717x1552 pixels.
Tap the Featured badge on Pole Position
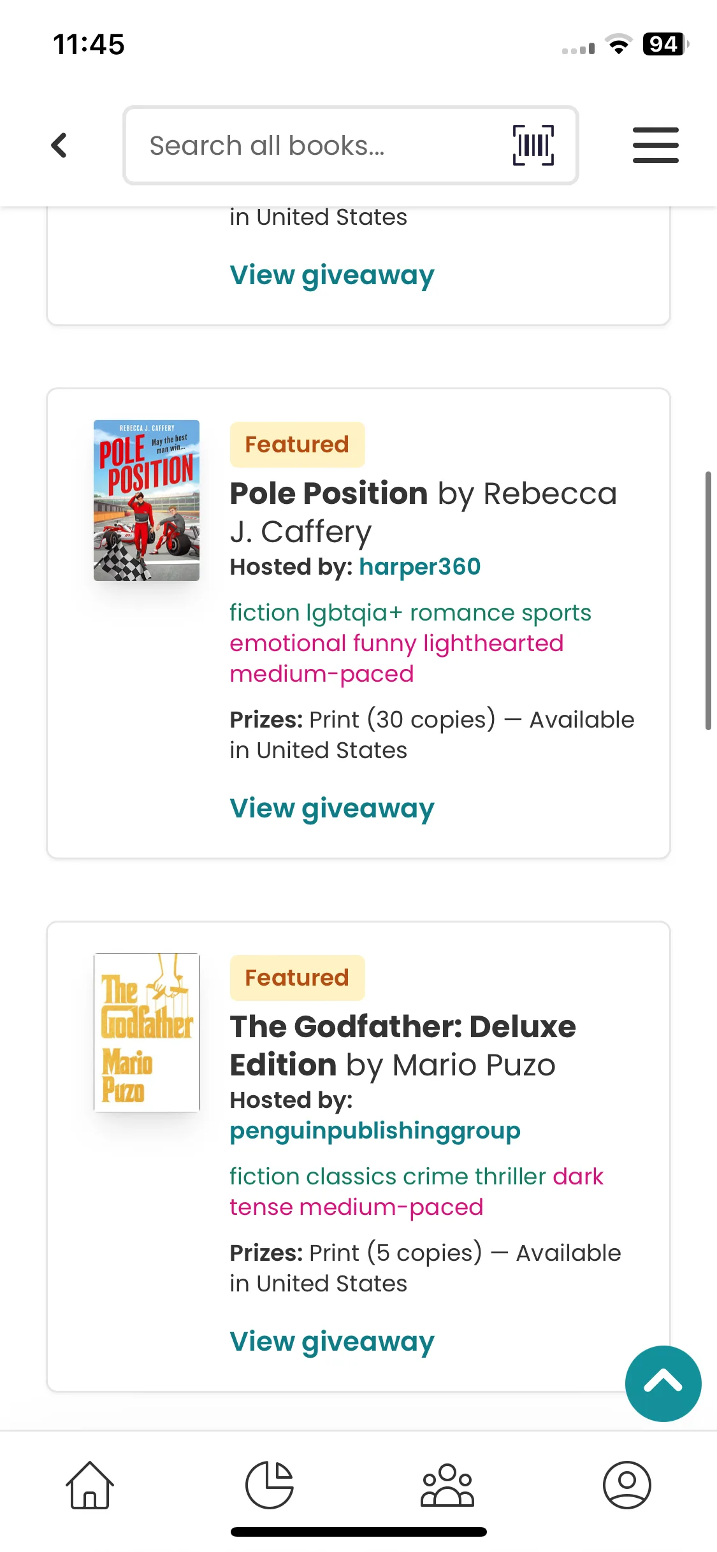pyautogui.click(x=297, y=444)
